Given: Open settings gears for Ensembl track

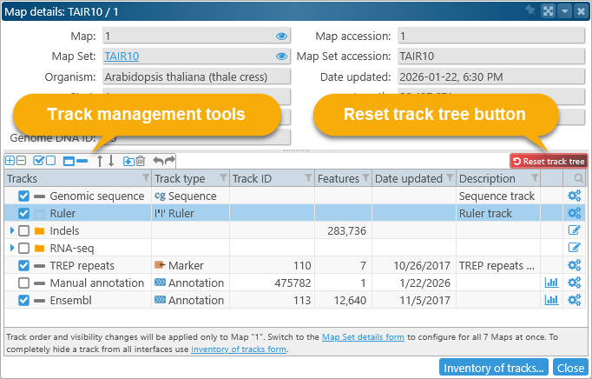Looking at the screenshot, I should (573, 300).
